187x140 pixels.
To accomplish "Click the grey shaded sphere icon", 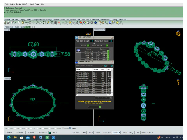I will (x=88, y=23).
